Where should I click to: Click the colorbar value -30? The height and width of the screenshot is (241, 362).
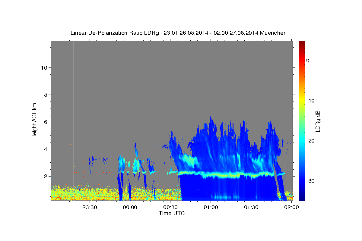click(310, 181)
